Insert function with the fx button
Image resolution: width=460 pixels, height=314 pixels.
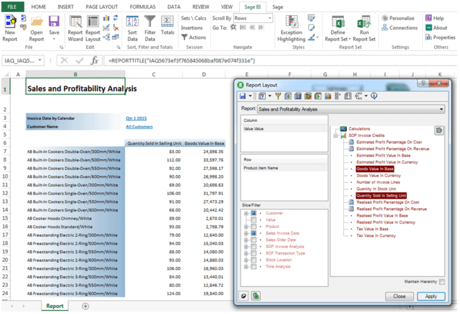coord(94,61)
